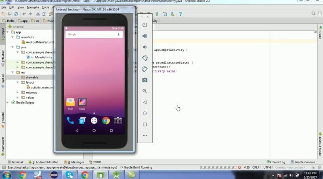Click the Synchronize toolbar icon
Screen dimensions: 323x179
click(16, 14)
